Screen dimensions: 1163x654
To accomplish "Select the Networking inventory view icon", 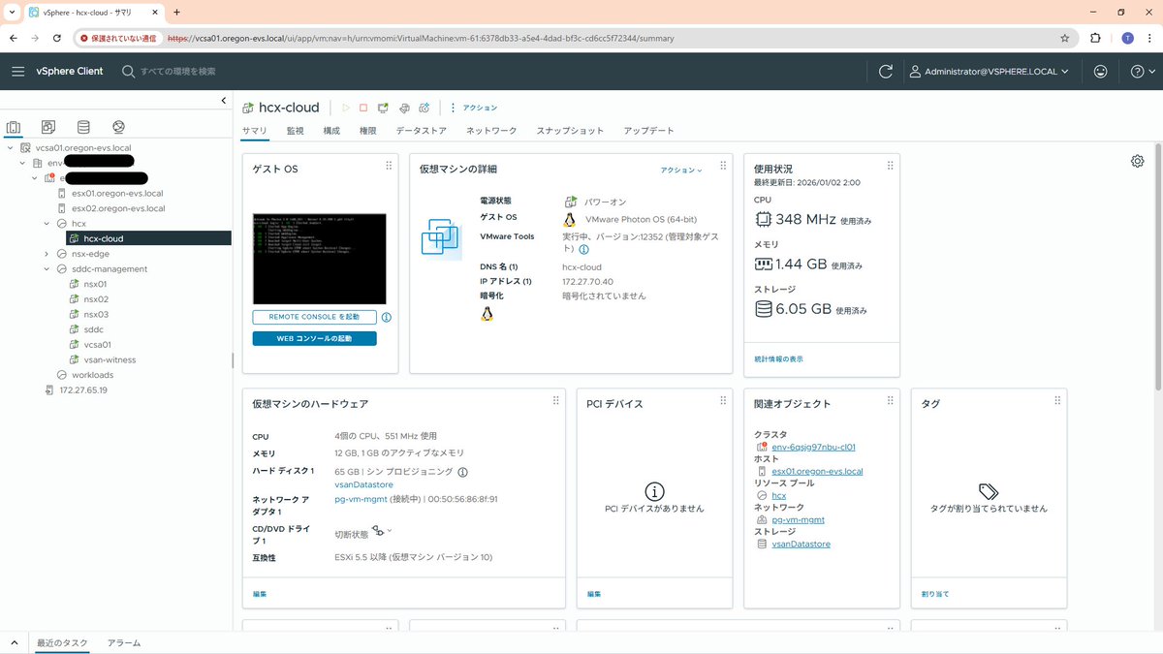I will tap(118, 127).
